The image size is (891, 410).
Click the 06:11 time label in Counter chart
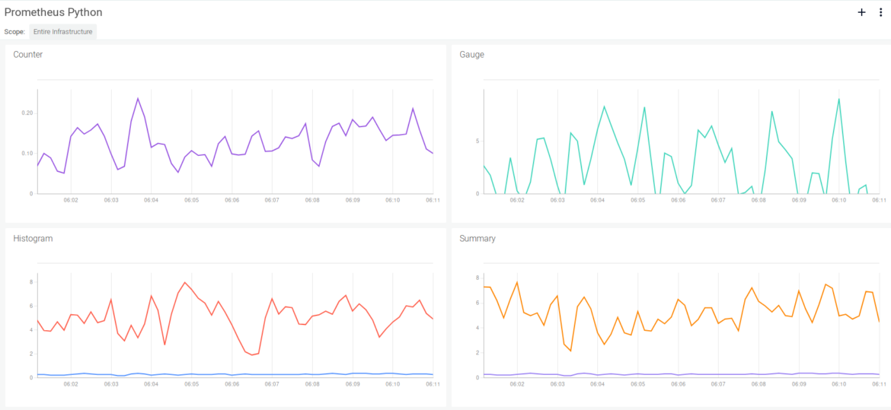(433, 201)
